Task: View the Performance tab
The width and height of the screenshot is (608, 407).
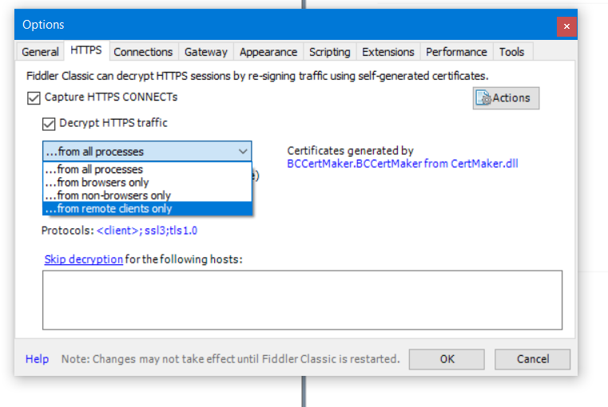Action: [x=456, y=52]
